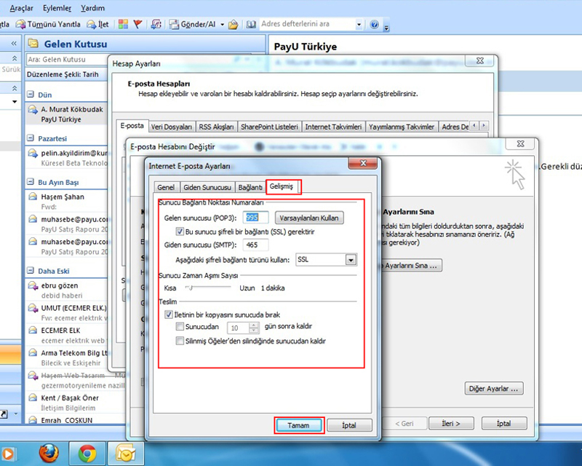
Task: Click the Outlook taskbar icon
Action: pos(125,454)
